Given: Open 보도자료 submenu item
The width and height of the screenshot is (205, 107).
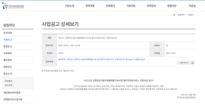Looking at the screenshot, I should point(9,85).
